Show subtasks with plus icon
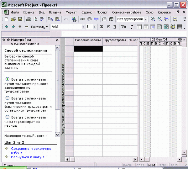This screenshot has height=169, width=188. point(20,27)
